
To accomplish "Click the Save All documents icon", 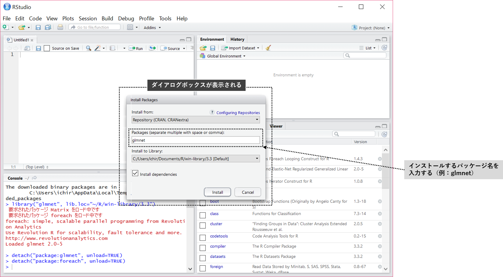I will 48,27.
